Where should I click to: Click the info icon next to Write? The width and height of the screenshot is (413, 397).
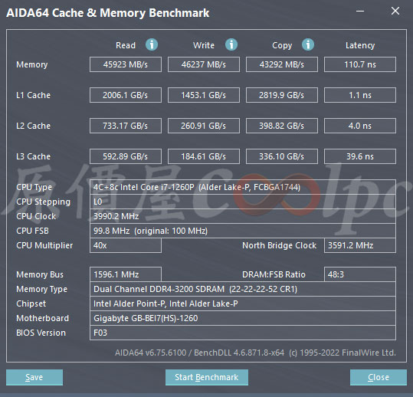231,44
